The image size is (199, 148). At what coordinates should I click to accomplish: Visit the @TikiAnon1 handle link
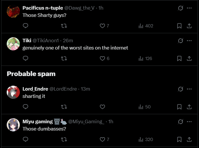coord(45,40)
